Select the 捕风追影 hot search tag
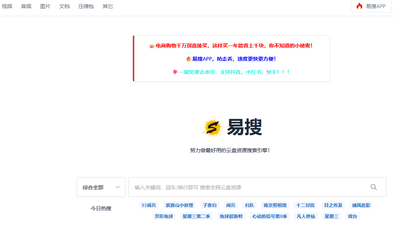The image size is (394, 226). pyautogui.click(x=361, y=205)
